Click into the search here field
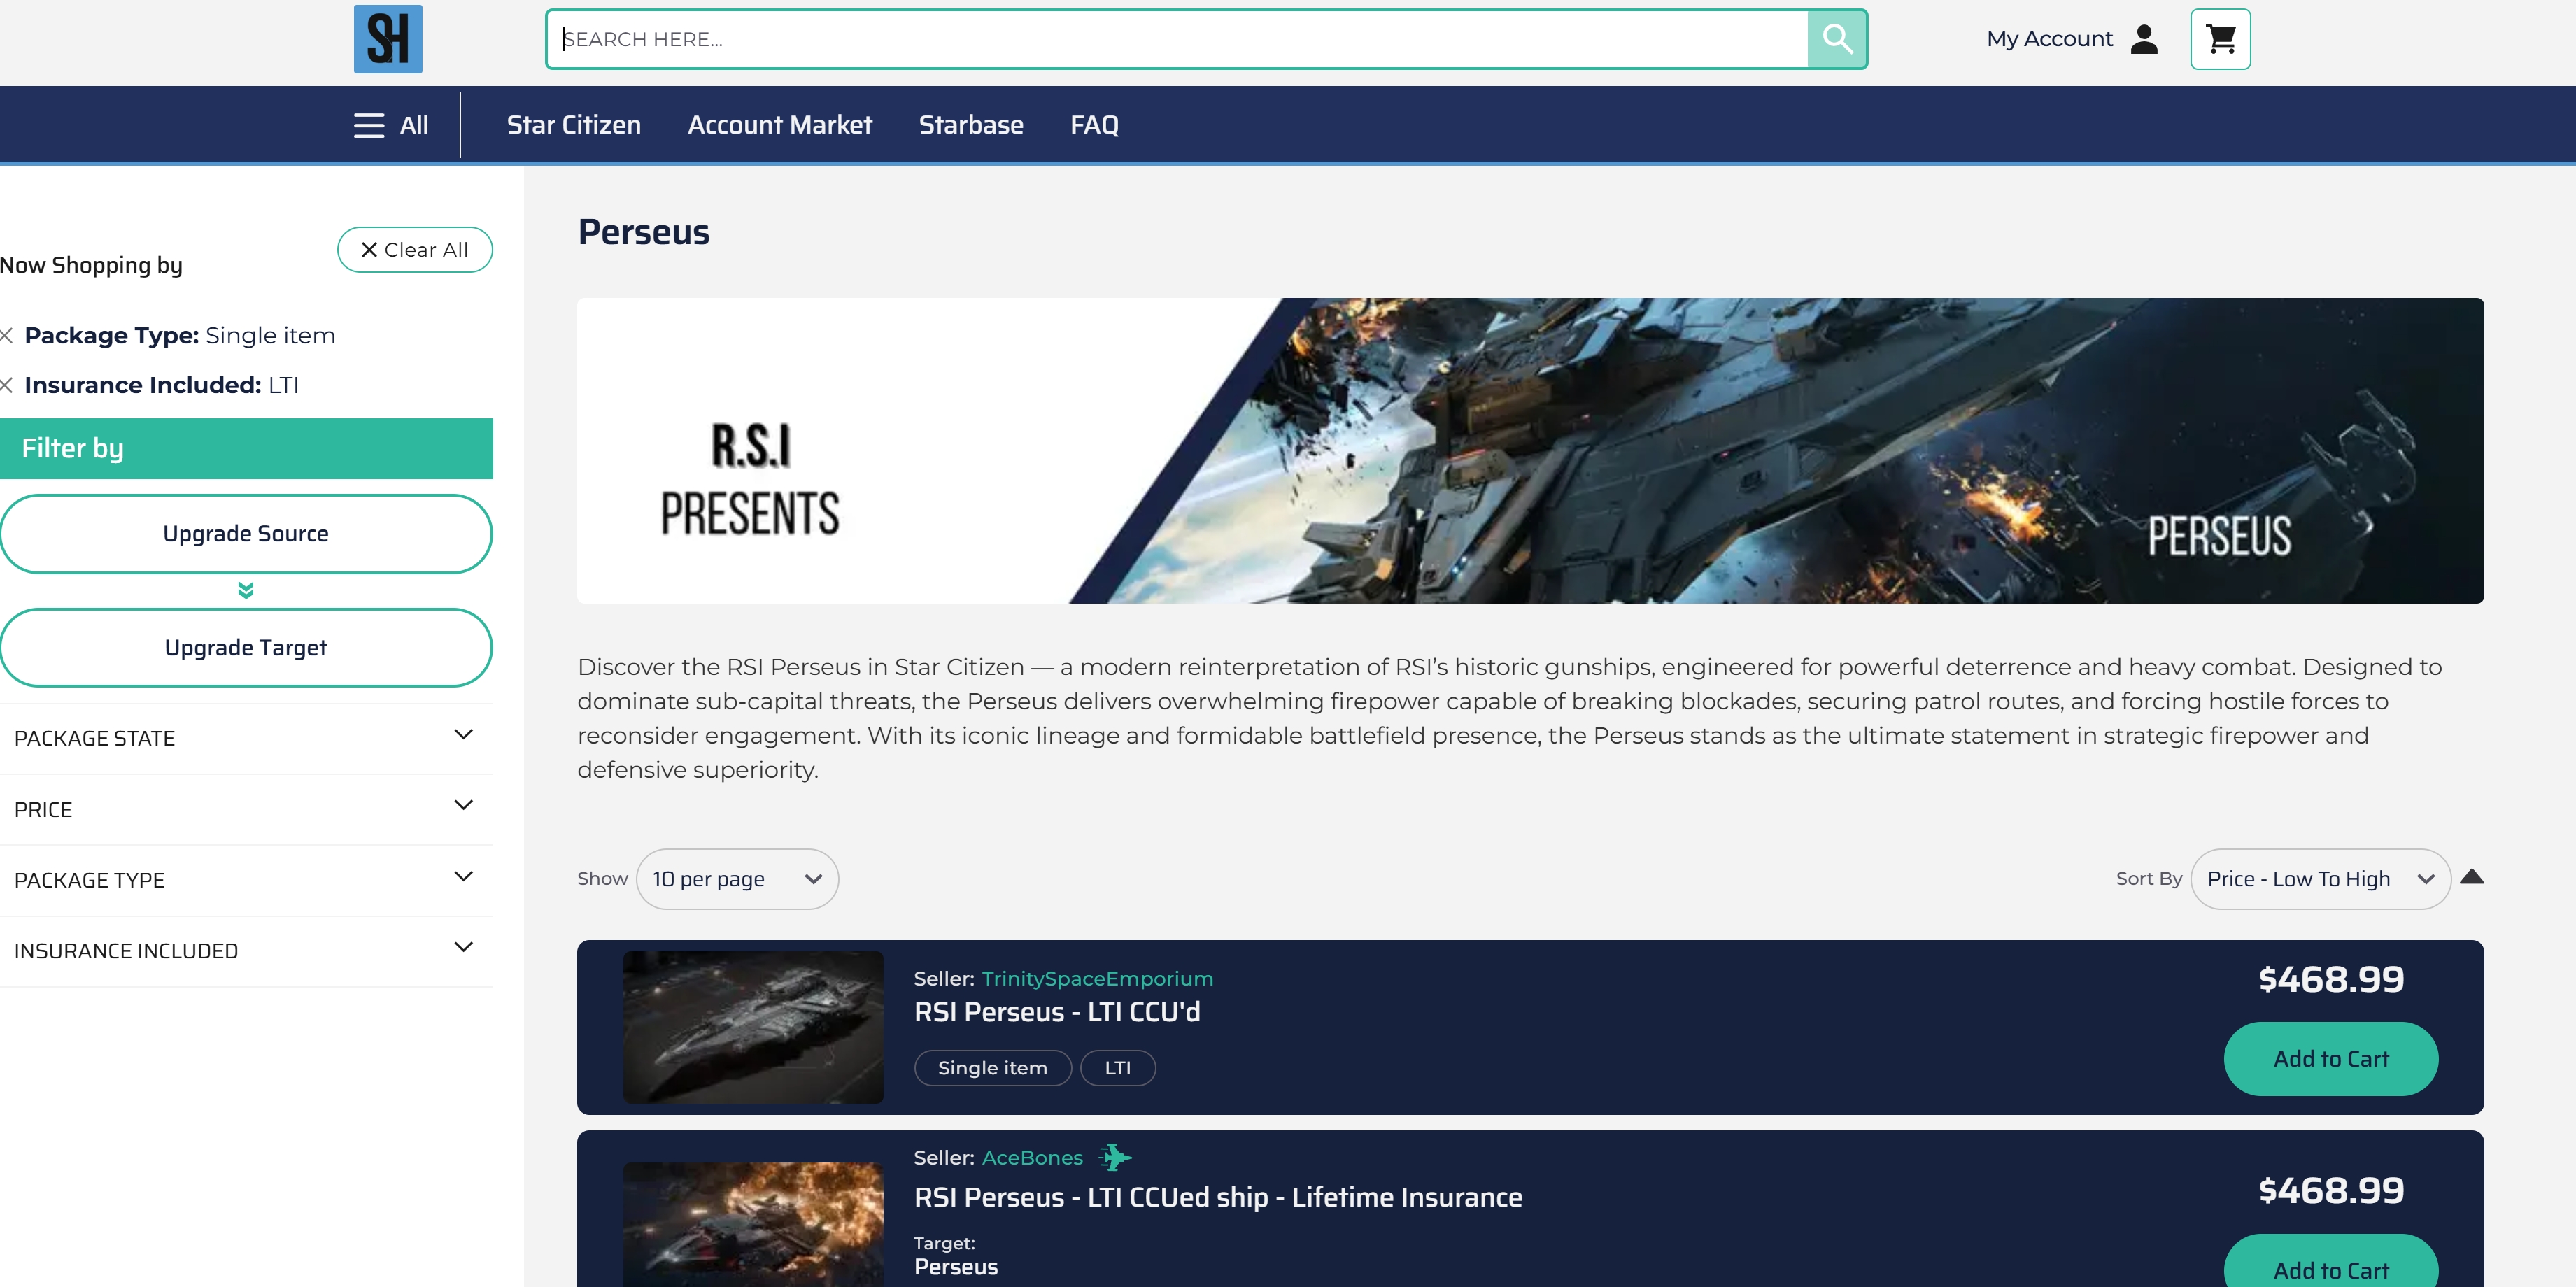 1177,39
